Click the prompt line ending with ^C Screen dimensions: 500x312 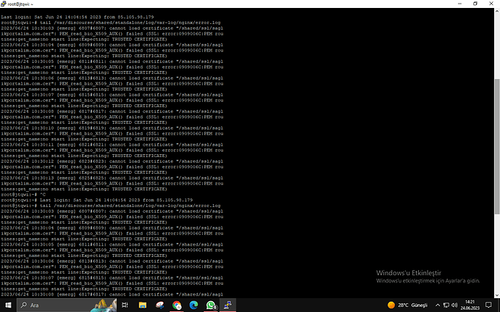click(23, 195)
